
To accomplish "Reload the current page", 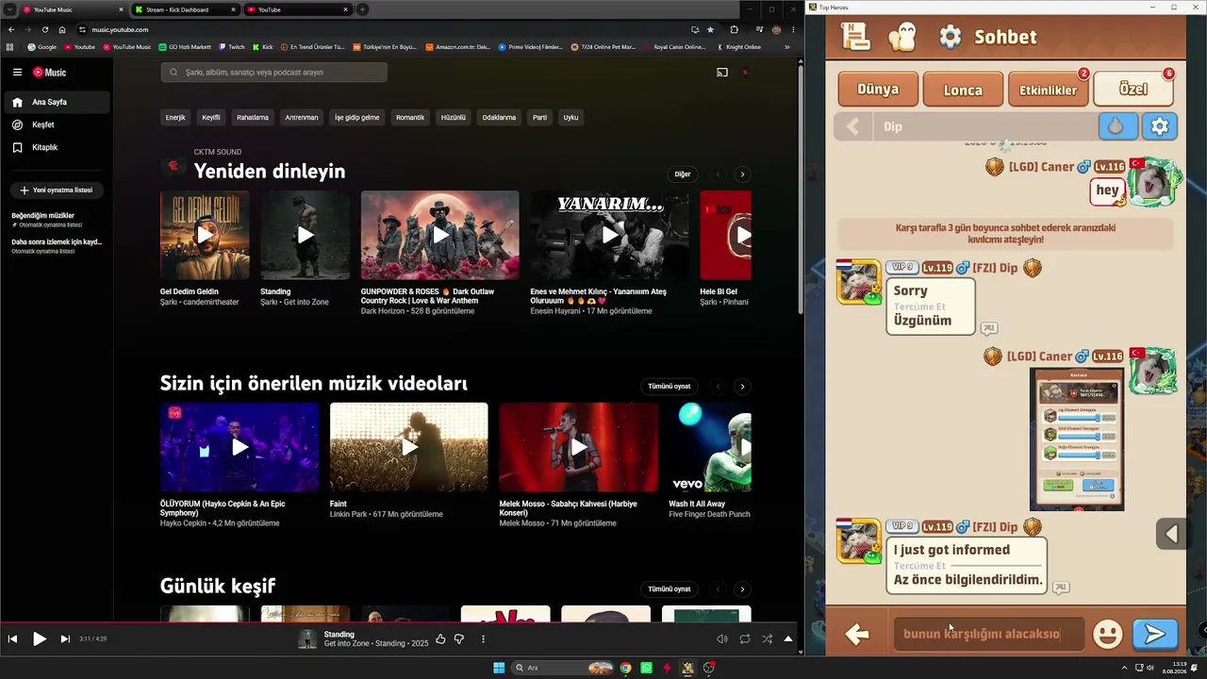I will click(44, 29).
